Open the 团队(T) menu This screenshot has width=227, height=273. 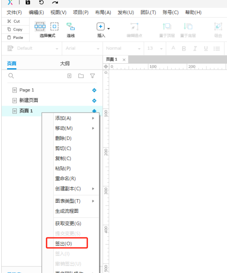[x=148, y=13]
